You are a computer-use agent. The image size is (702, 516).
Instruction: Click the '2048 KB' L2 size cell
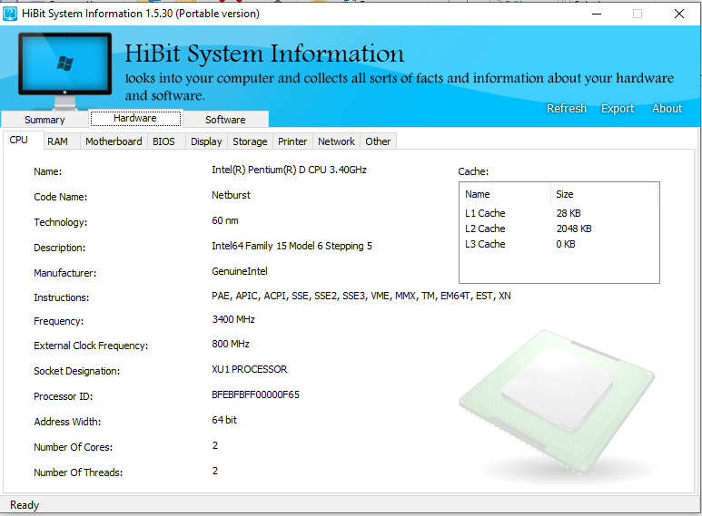tap(574, 229)
